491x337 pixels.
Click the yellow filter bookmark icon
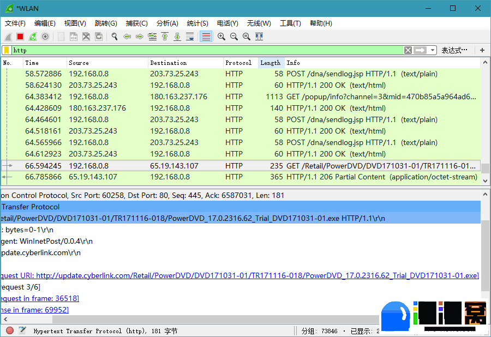click(x=7, y=50)
